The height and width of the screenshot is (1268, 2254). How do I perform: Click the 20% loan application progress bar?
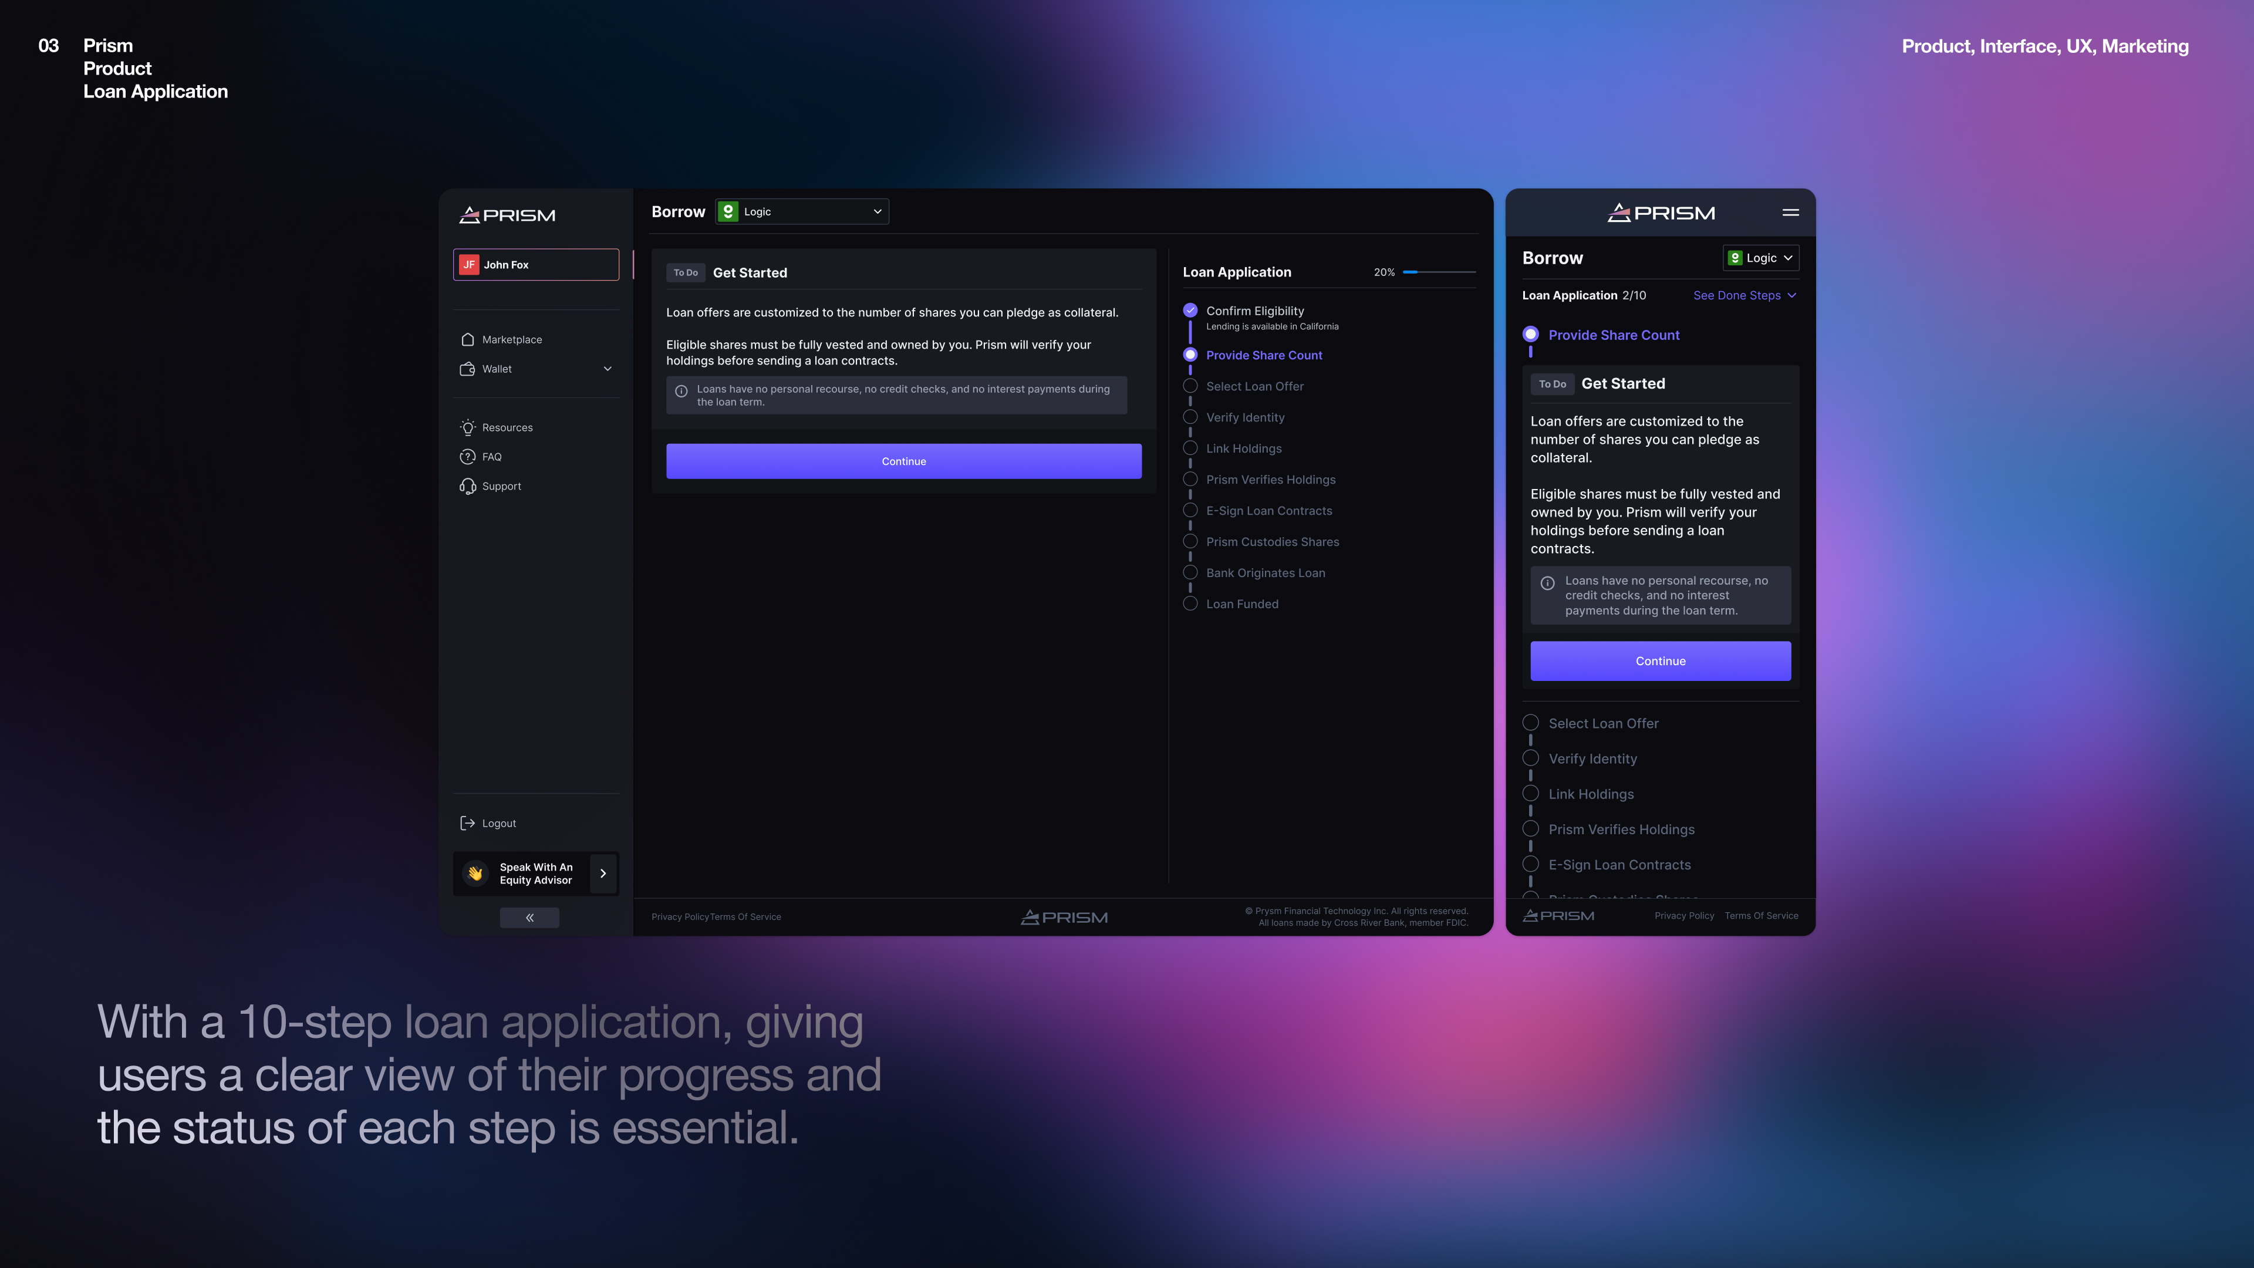tap(1439, 272)
